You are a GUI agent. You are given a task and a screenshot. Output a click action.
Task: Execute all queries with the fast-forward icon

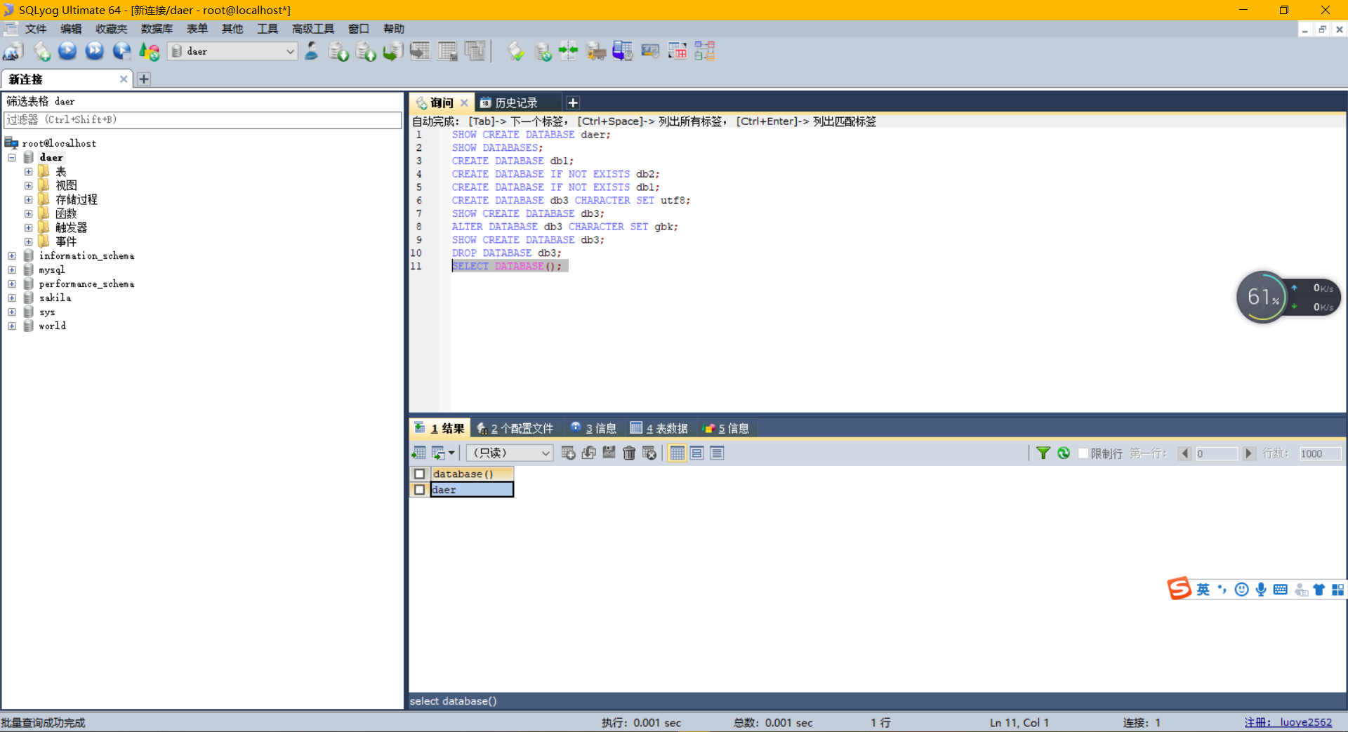click(x=94, y=51)
